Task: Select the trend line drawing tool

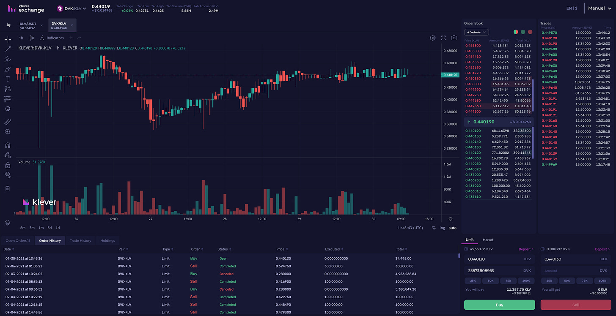Action: (x=8, y=49)
